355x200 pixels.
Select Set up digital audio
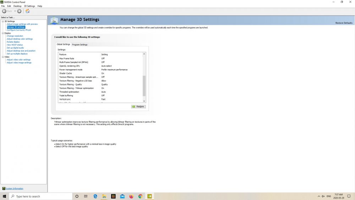tap(15, 48)
